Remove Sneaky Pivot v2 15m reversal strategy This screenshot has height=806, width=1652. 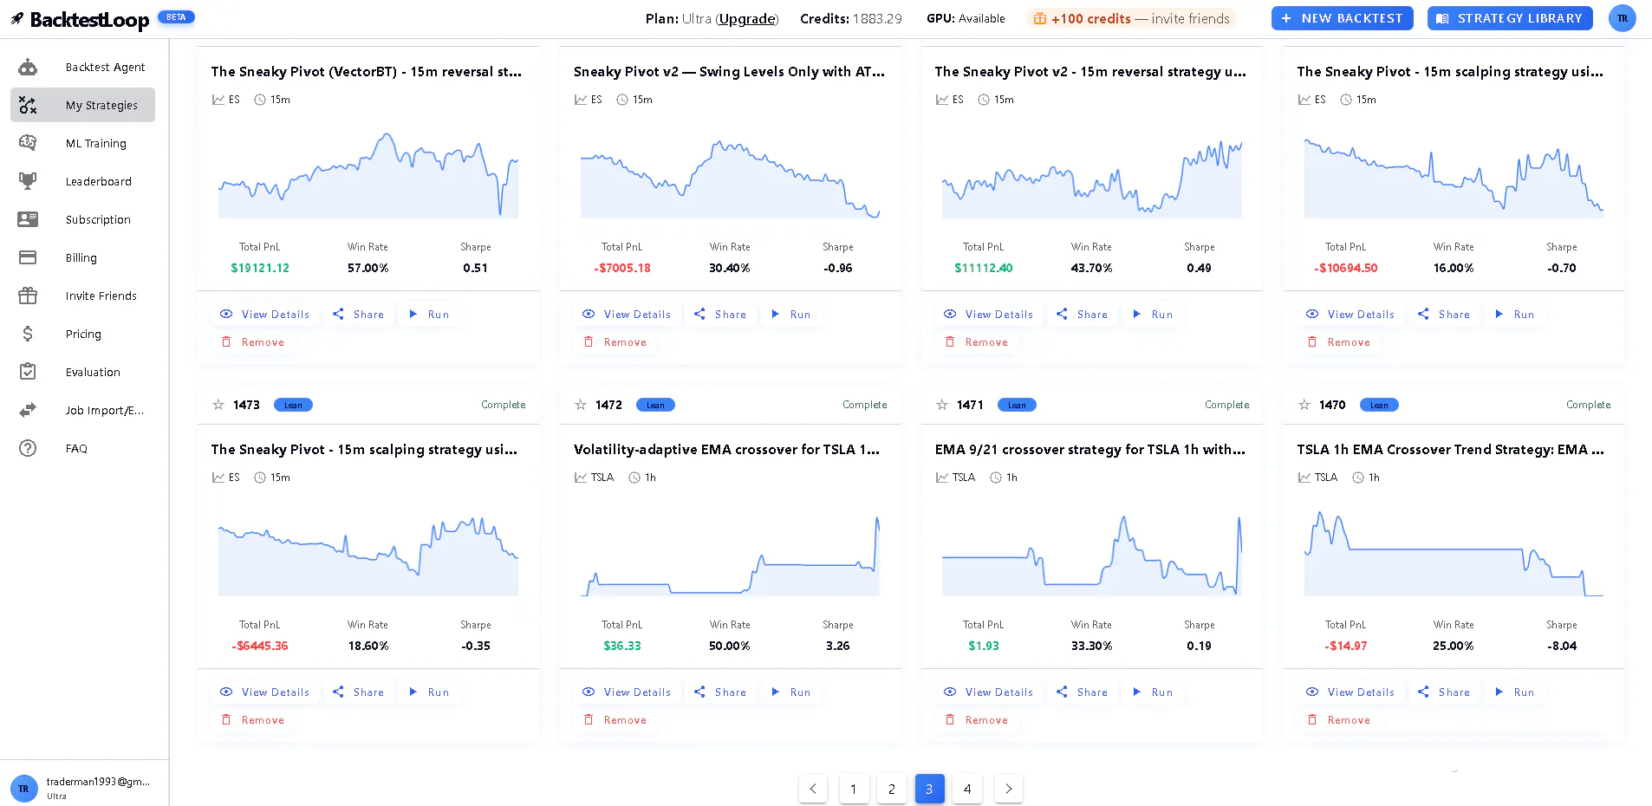pyautogui.click(x=977, y=342)
